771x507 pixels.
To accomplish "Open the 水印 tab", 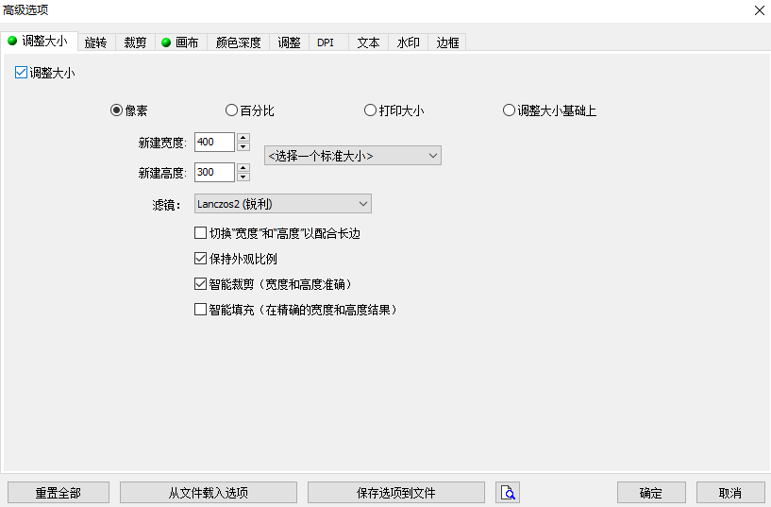I will click(x=408, y=42).
